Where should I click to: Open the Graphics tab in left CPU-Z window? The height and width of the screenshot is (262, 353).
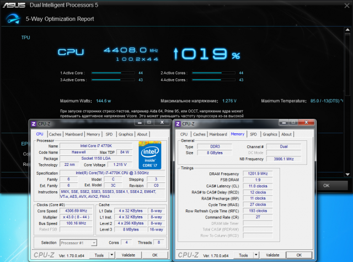(126, 134)
